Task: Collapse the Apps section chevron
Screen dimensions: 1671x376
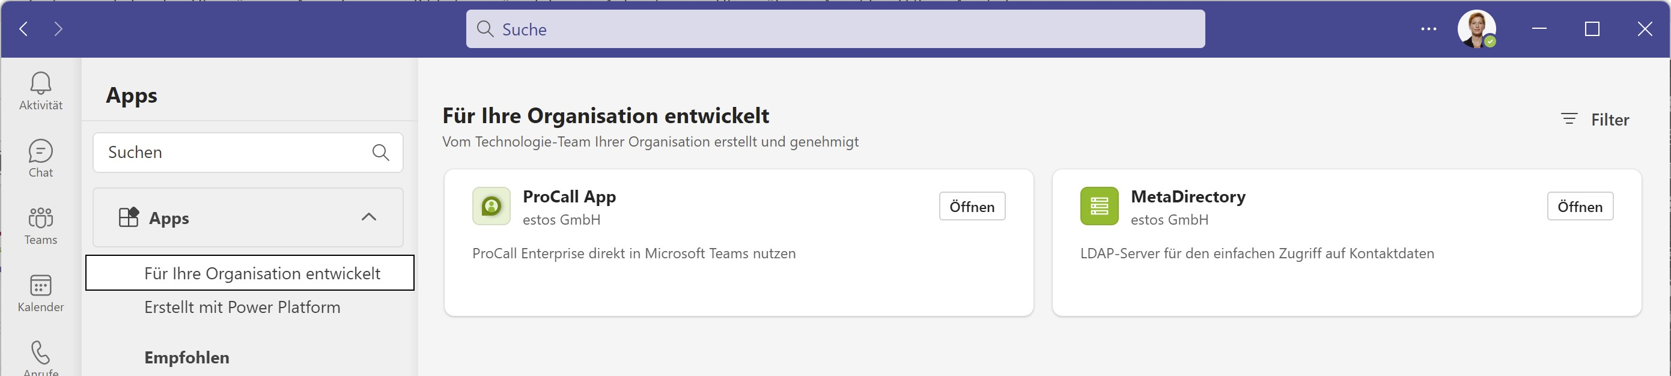Action: [368, 217]
